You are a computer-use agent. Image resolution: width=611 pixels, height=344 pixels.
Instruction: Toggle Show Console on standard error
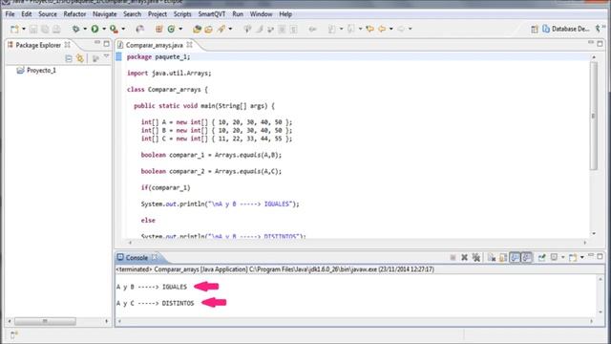(527, 257)
